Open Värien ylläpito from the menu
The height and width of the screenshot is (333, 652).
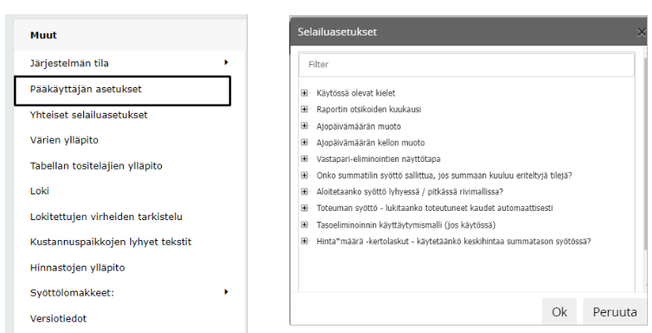click(x=64, y=140)
